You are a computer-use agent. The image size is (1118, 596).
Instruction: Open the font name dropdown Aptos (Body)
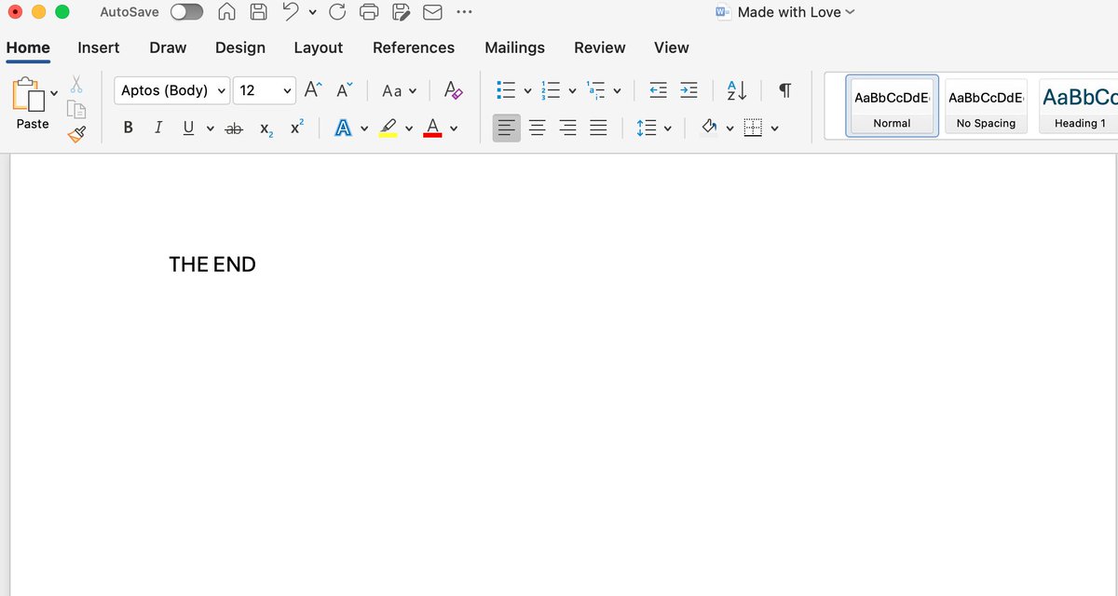[171, 90]
